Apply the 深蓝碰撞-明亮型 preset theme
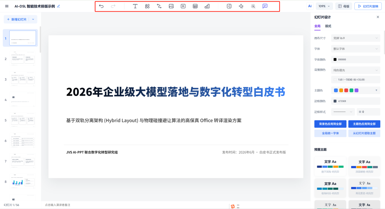 click(364, 166)
